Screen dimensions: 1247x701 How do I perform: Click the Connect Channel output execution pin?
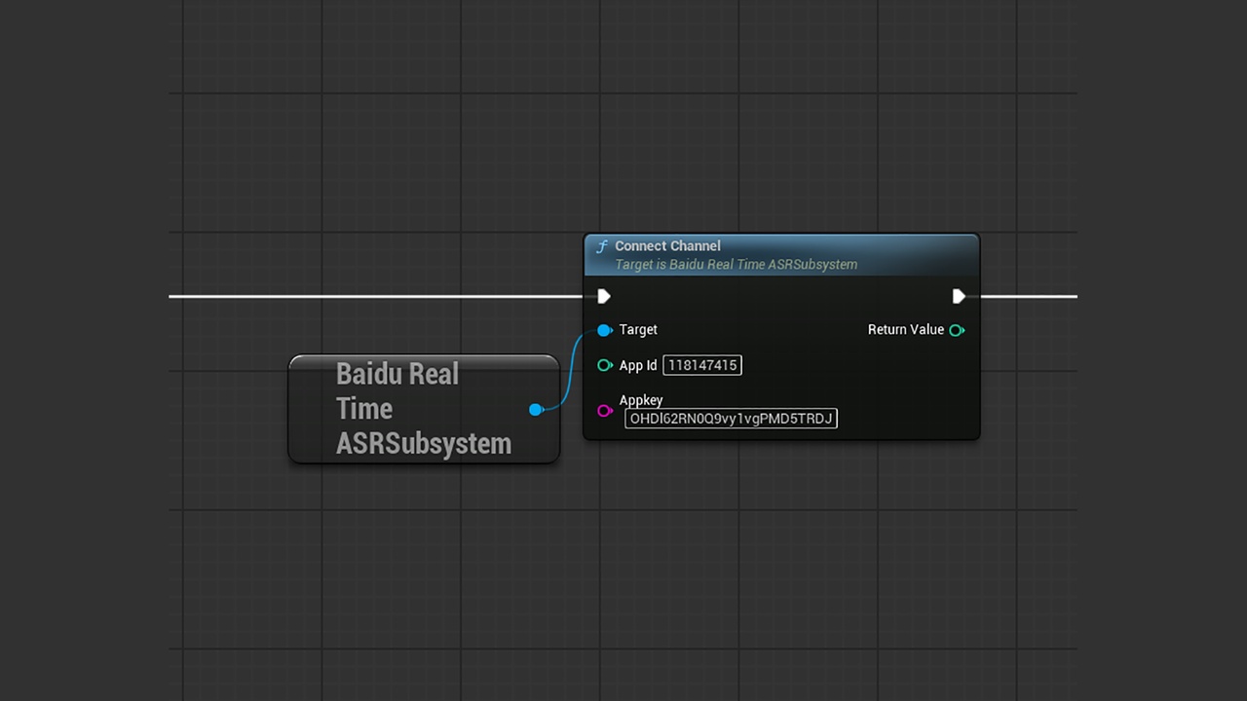click(959, 296)
